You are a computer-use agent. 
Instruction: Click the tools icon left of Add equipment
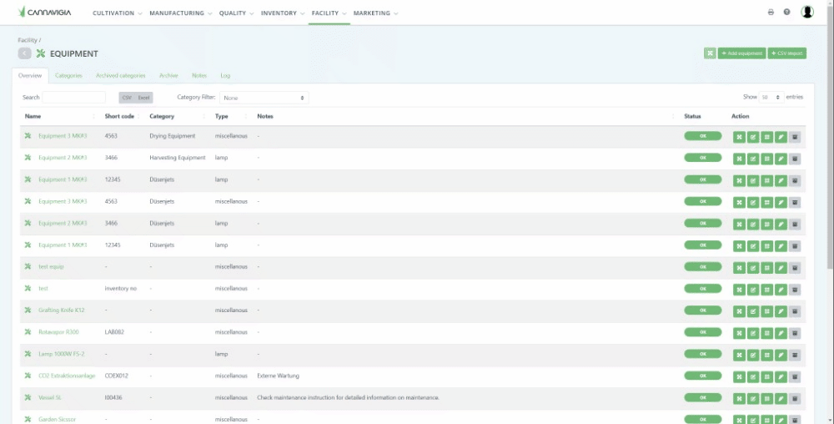tap(710, 53)
